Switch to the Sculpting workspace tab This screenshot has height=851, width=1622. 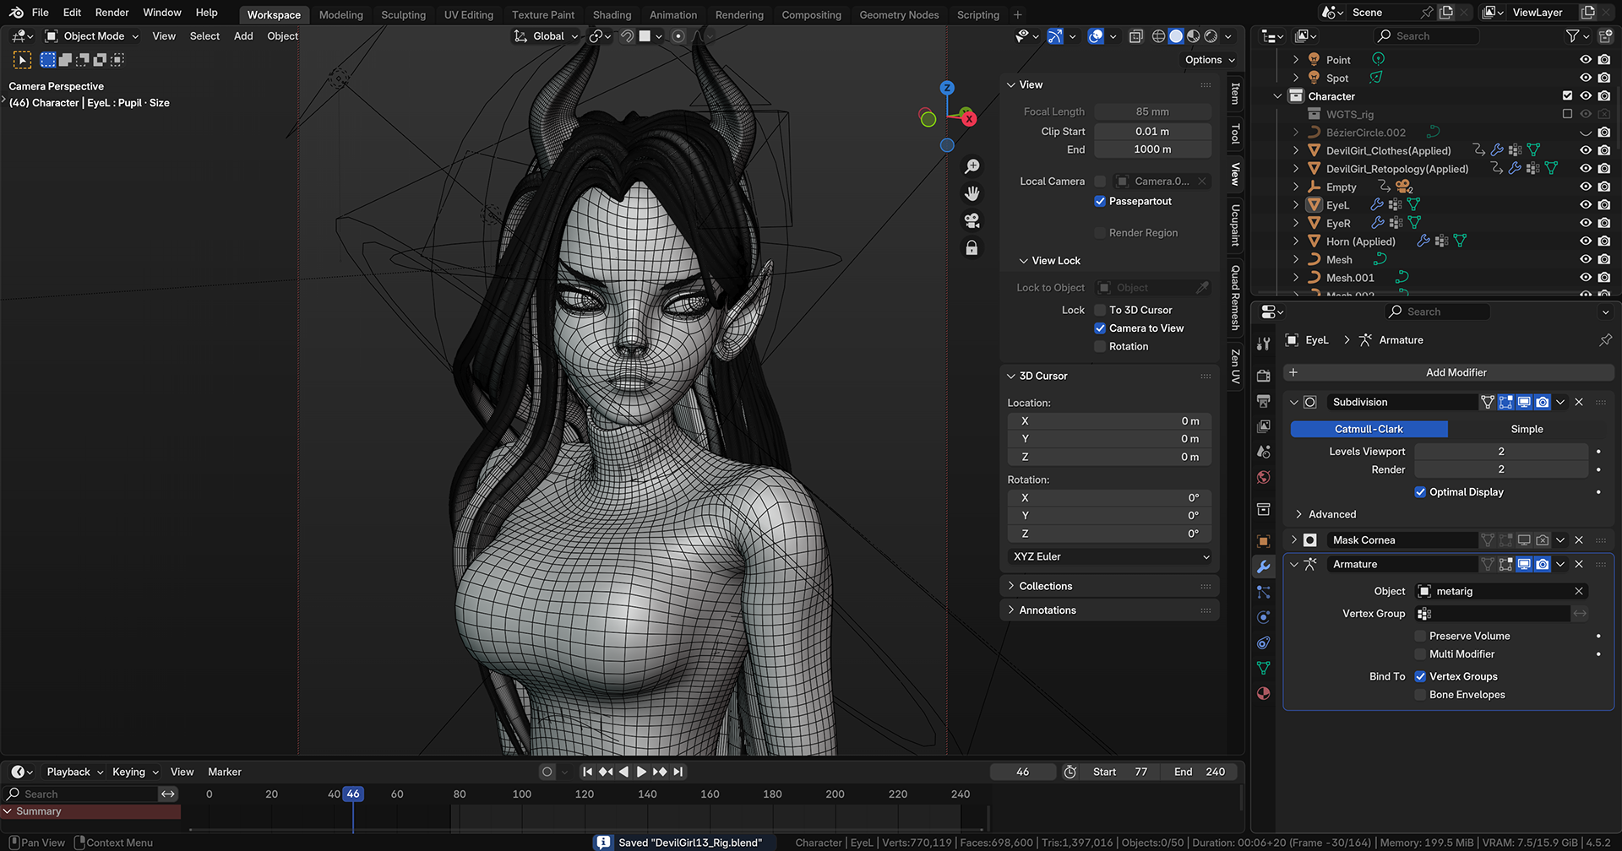(403, 14)
